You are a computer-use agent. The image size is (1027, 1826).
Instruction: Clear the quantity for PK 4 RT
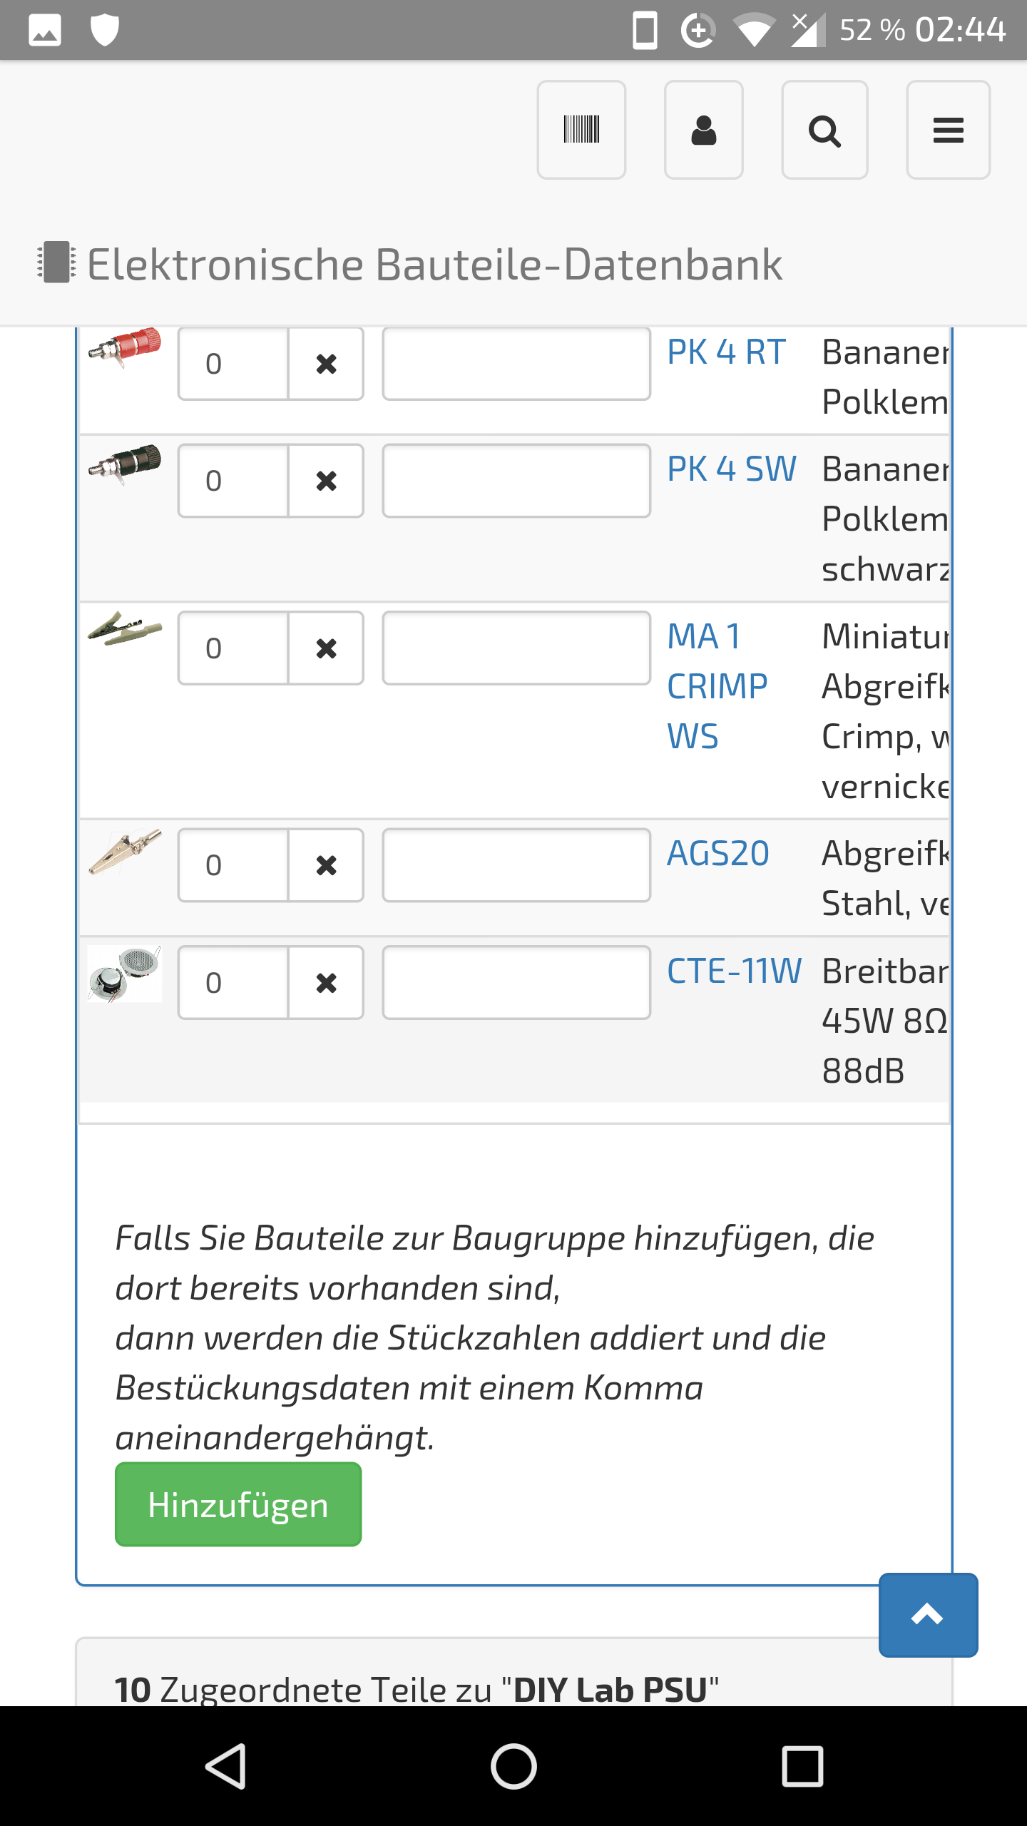326,364
